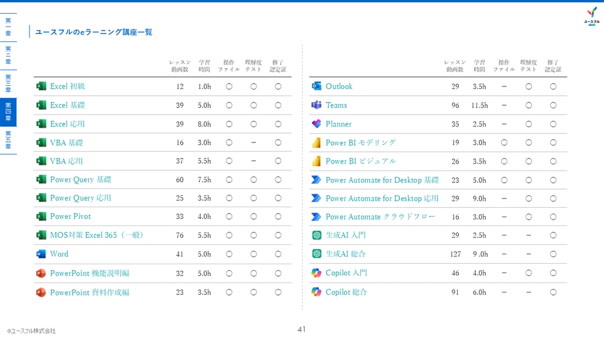Viewport: 604px width, 339px height.
Task: Open the Power Query 応用 course
Action: 80,198
